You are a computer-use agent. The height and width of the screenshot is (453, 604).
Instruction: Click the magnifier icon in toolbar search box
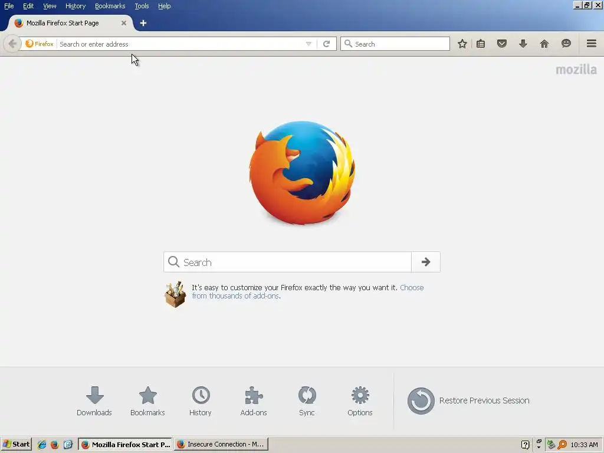coord(348,44)
